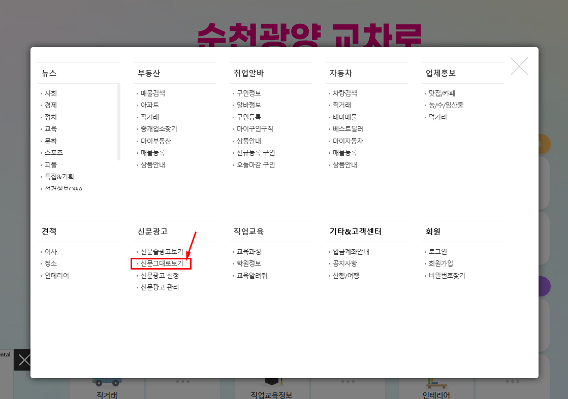Dismiss the banner with the black X button
Image resolution: width=568 pixels, height=399 pixels.
pos(23,360)
